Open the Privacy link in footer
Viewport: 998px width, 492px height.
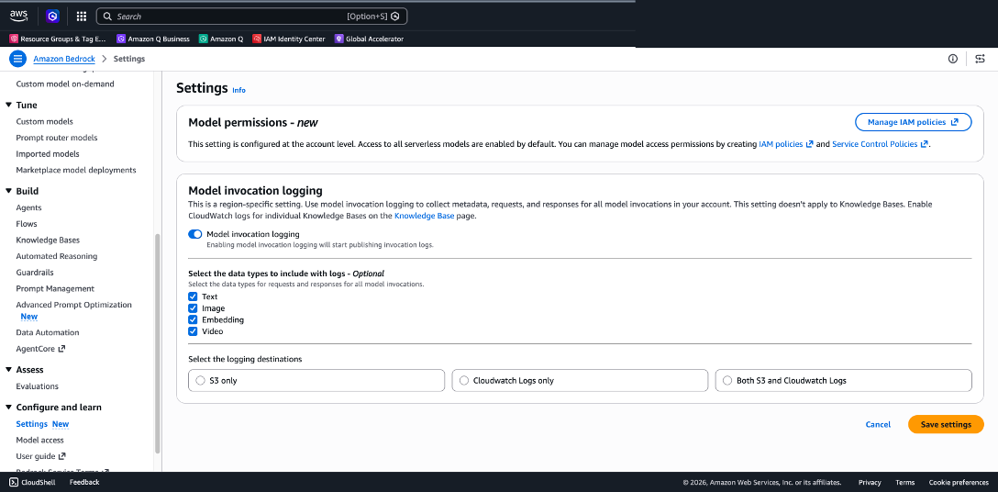click(x=870, y=483)
